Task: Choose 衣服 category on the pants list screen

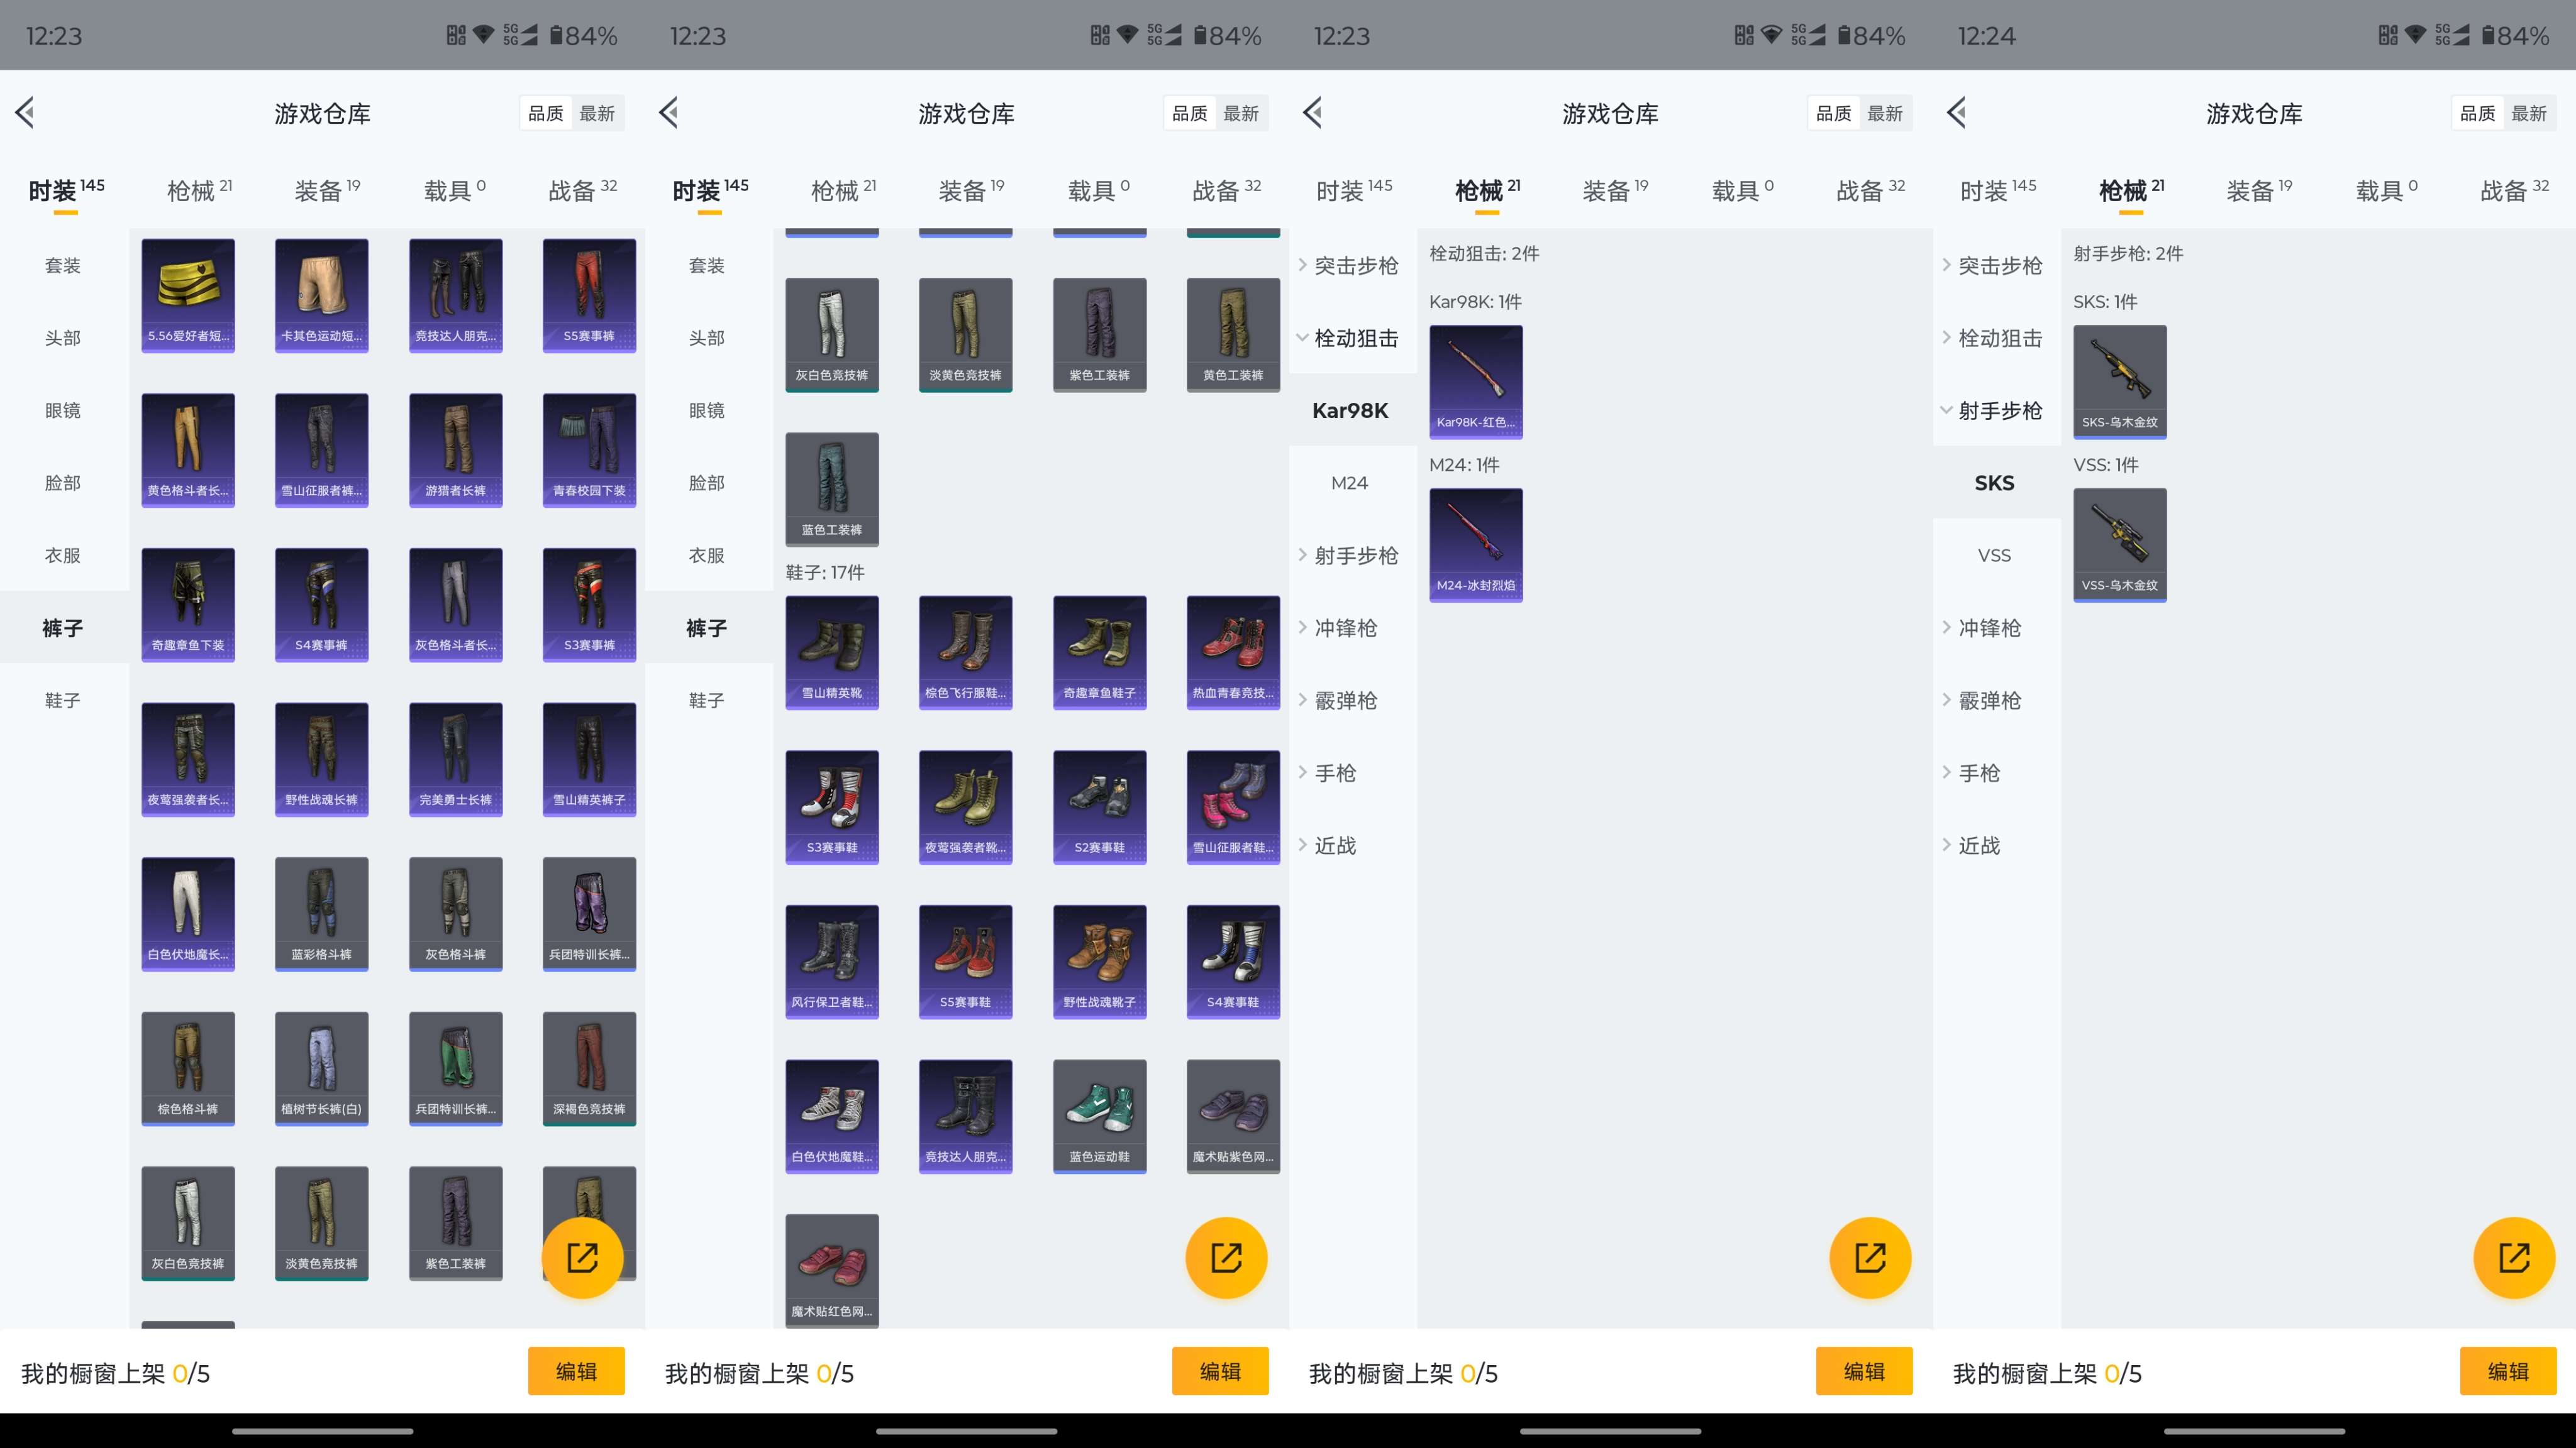Action: pos(63,554)
